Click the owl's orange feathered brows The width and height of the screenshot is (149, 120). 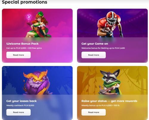point(35,74)
